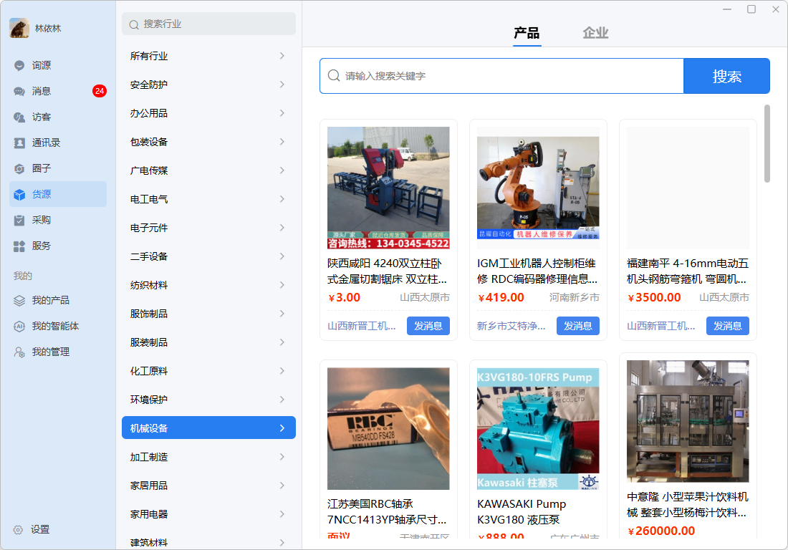Image resolution: width=788 pixels, height=550 pixels.
Task: Click magnifier icon in product keyword search
Action: tap(334, 76)
